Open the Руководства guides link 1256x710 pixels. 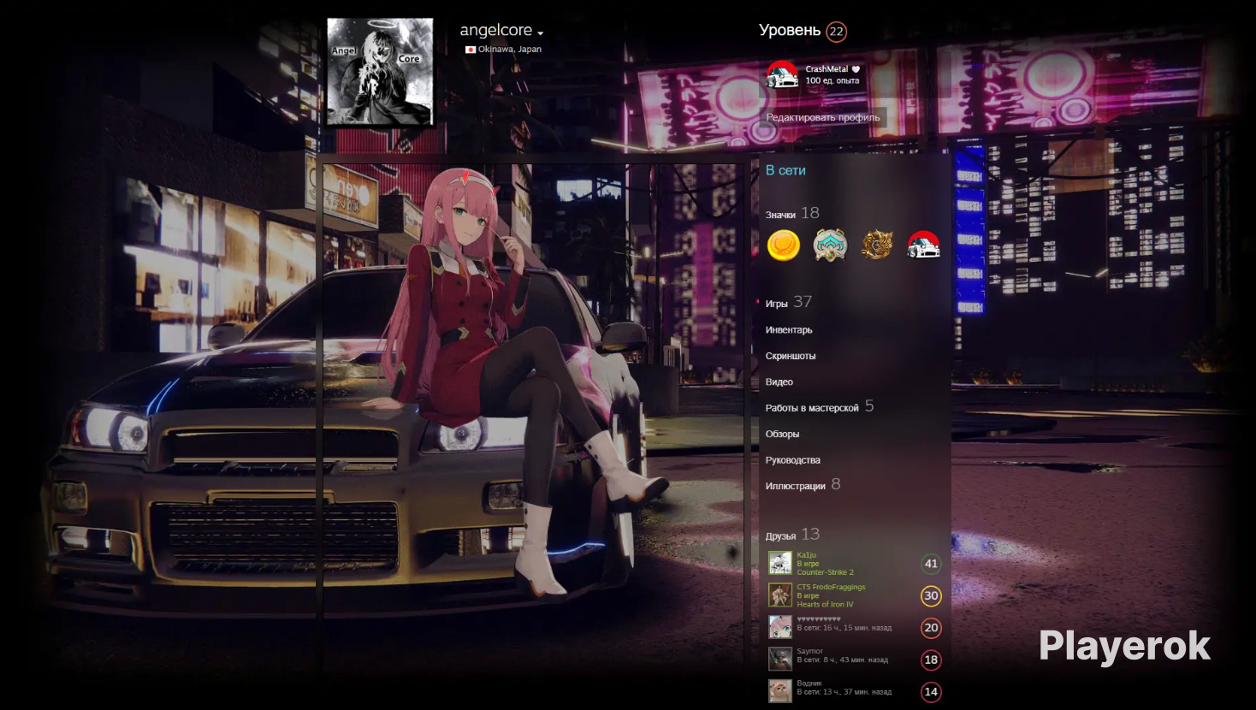point(793,460)
